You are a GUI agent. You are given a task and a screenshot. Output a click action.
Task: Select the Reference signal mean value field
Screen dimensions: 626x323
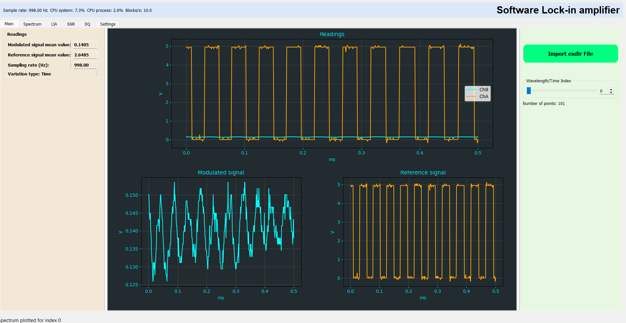pyautogui.click(x=85, y=55)
